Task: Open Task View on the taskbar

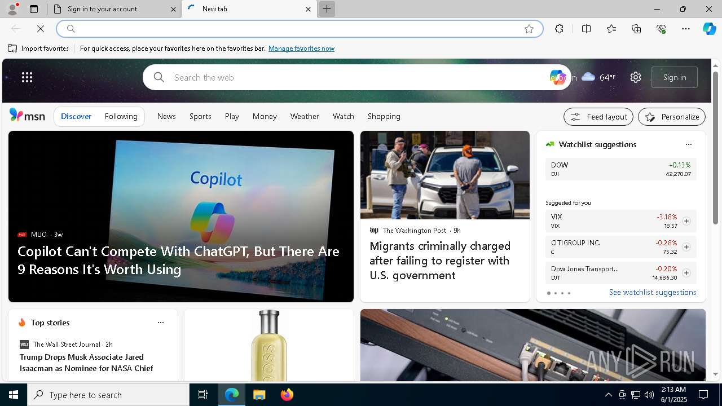Action: pyautogui.click(x=203, y=395)
